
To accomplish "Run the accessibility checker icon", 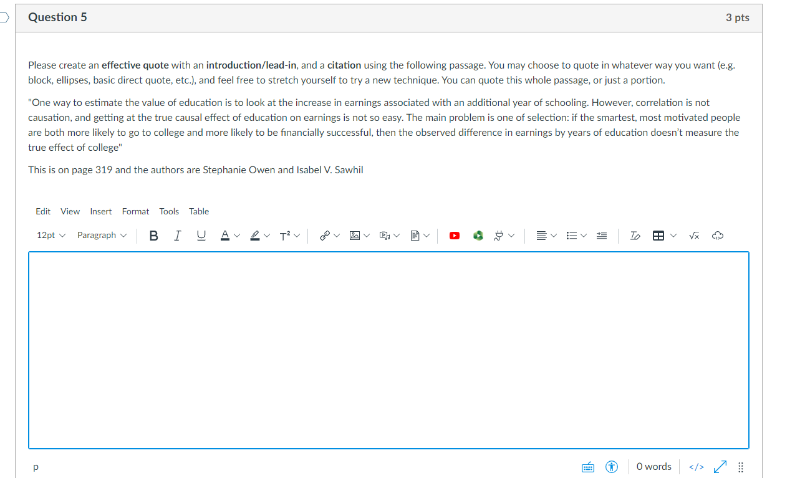I will [612, 467].
